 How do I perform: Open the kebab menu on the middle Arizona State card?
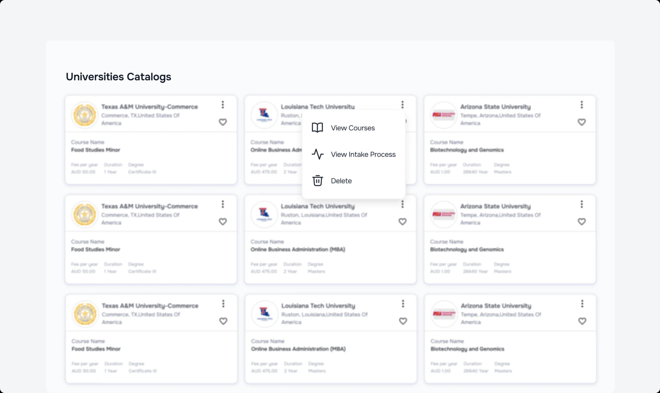[x=582, y=204]
